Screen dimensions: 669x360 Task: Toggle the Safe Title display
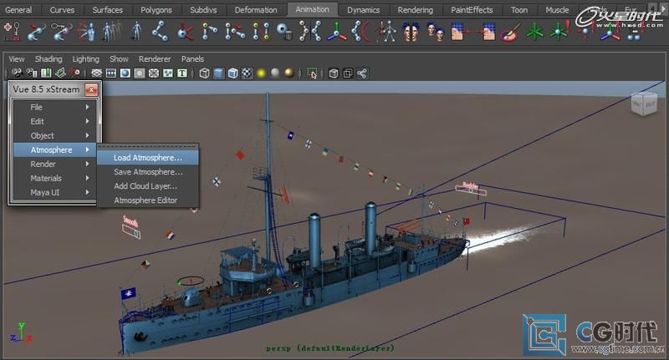(182, 74)
